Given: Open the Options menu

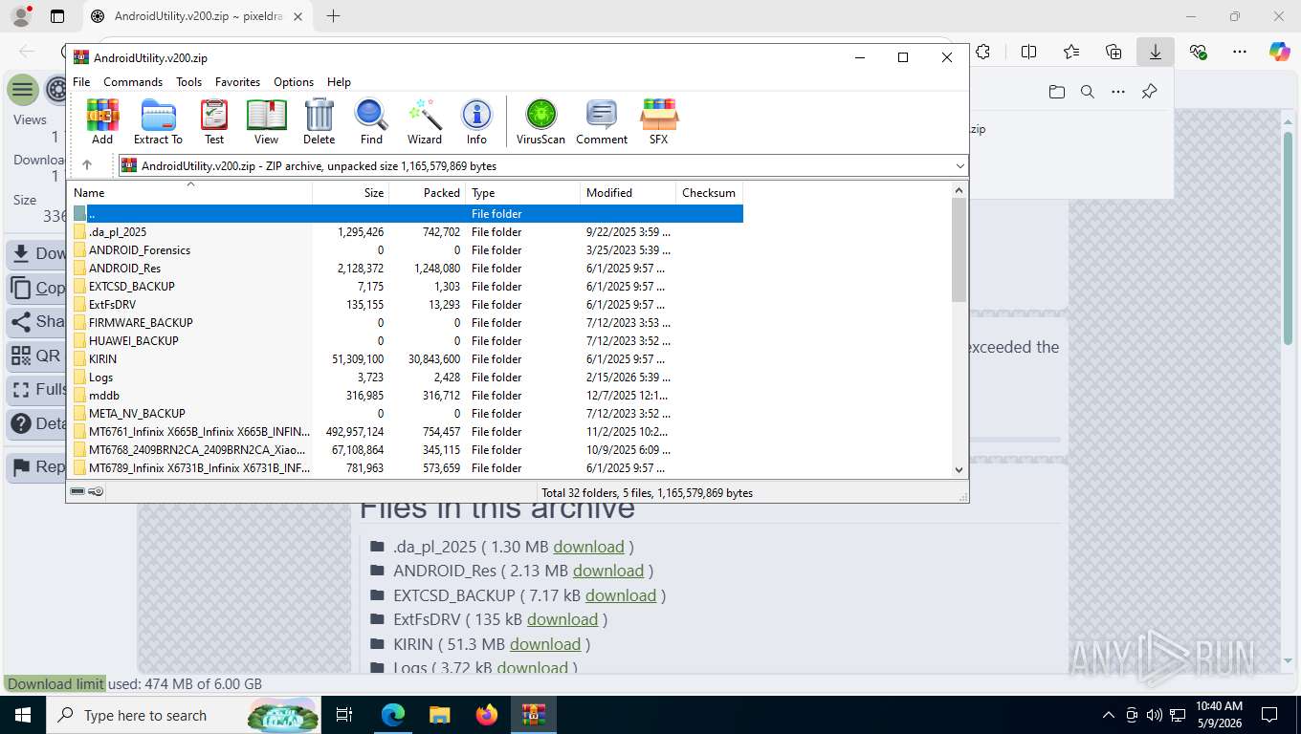Looking at the screenshot, I should click(294, 82).
